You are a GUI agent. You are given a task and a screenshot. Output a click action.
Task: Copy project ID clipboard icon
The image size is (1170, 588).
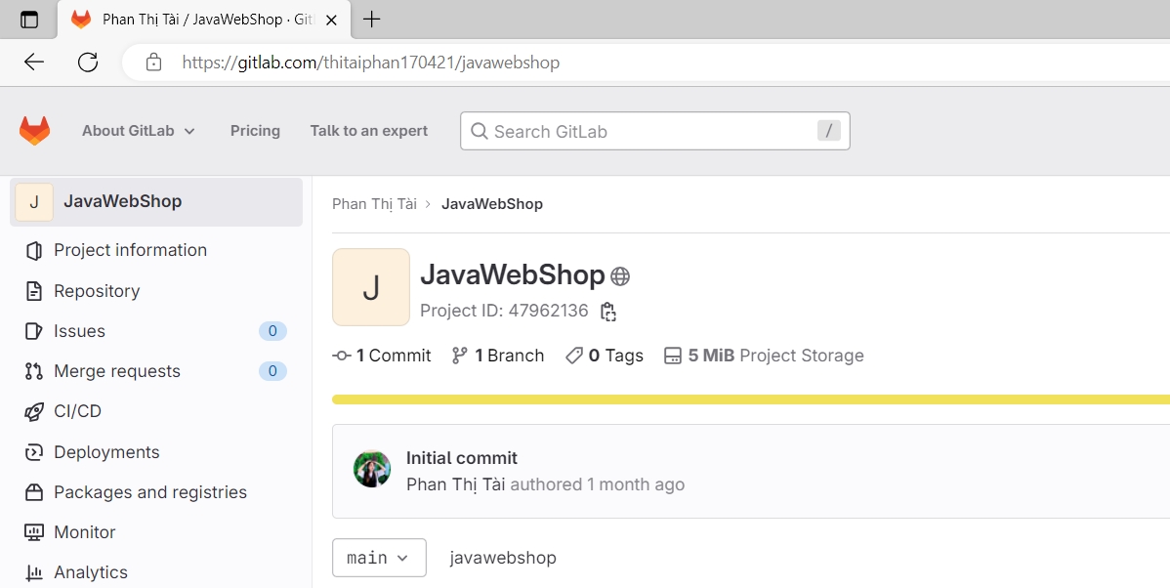(x=608, y=312)
